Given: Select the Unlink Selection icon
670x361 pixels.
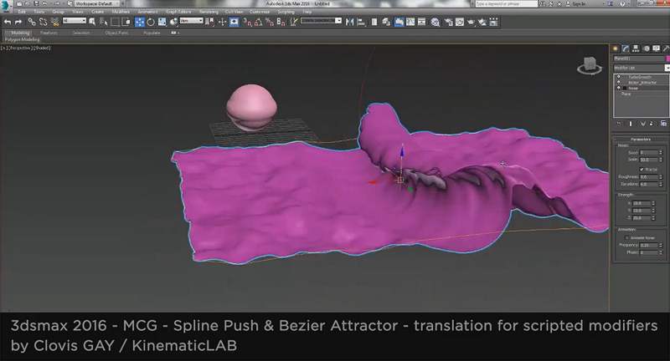Looking at the screenshot, I should point(44,23).
